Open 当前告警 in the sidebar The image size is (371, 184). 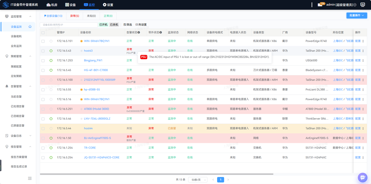(x=16, y=97)
